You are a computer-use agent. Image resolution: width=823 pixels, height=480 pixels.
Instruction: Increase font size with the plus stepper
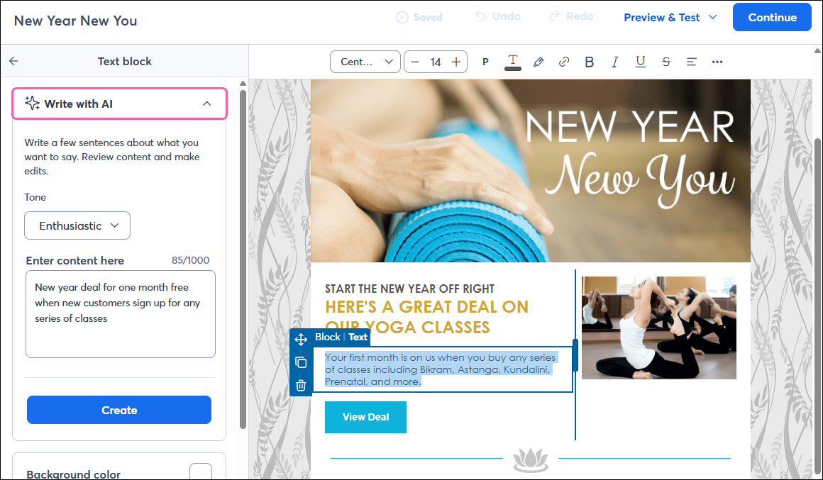tap(457, 62)
